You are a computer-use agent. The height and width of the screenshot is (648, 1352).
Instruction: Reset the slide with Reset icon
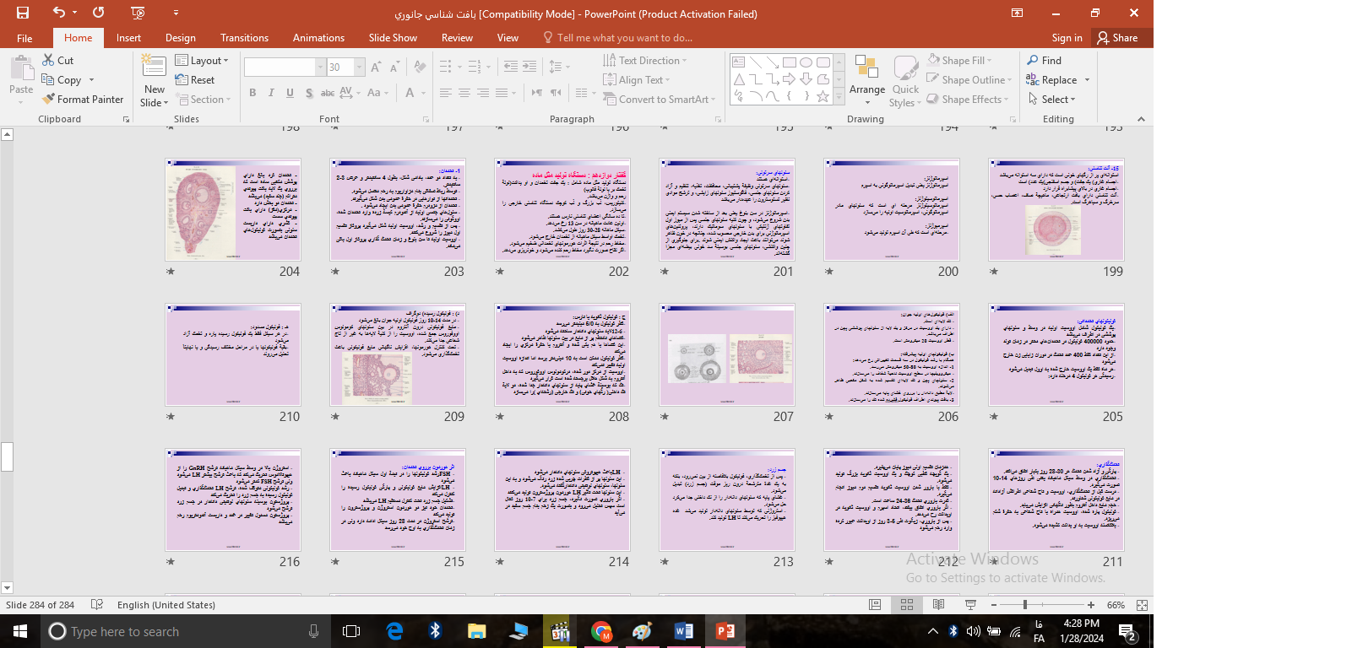pyautogui.click(x=182, y=80)
